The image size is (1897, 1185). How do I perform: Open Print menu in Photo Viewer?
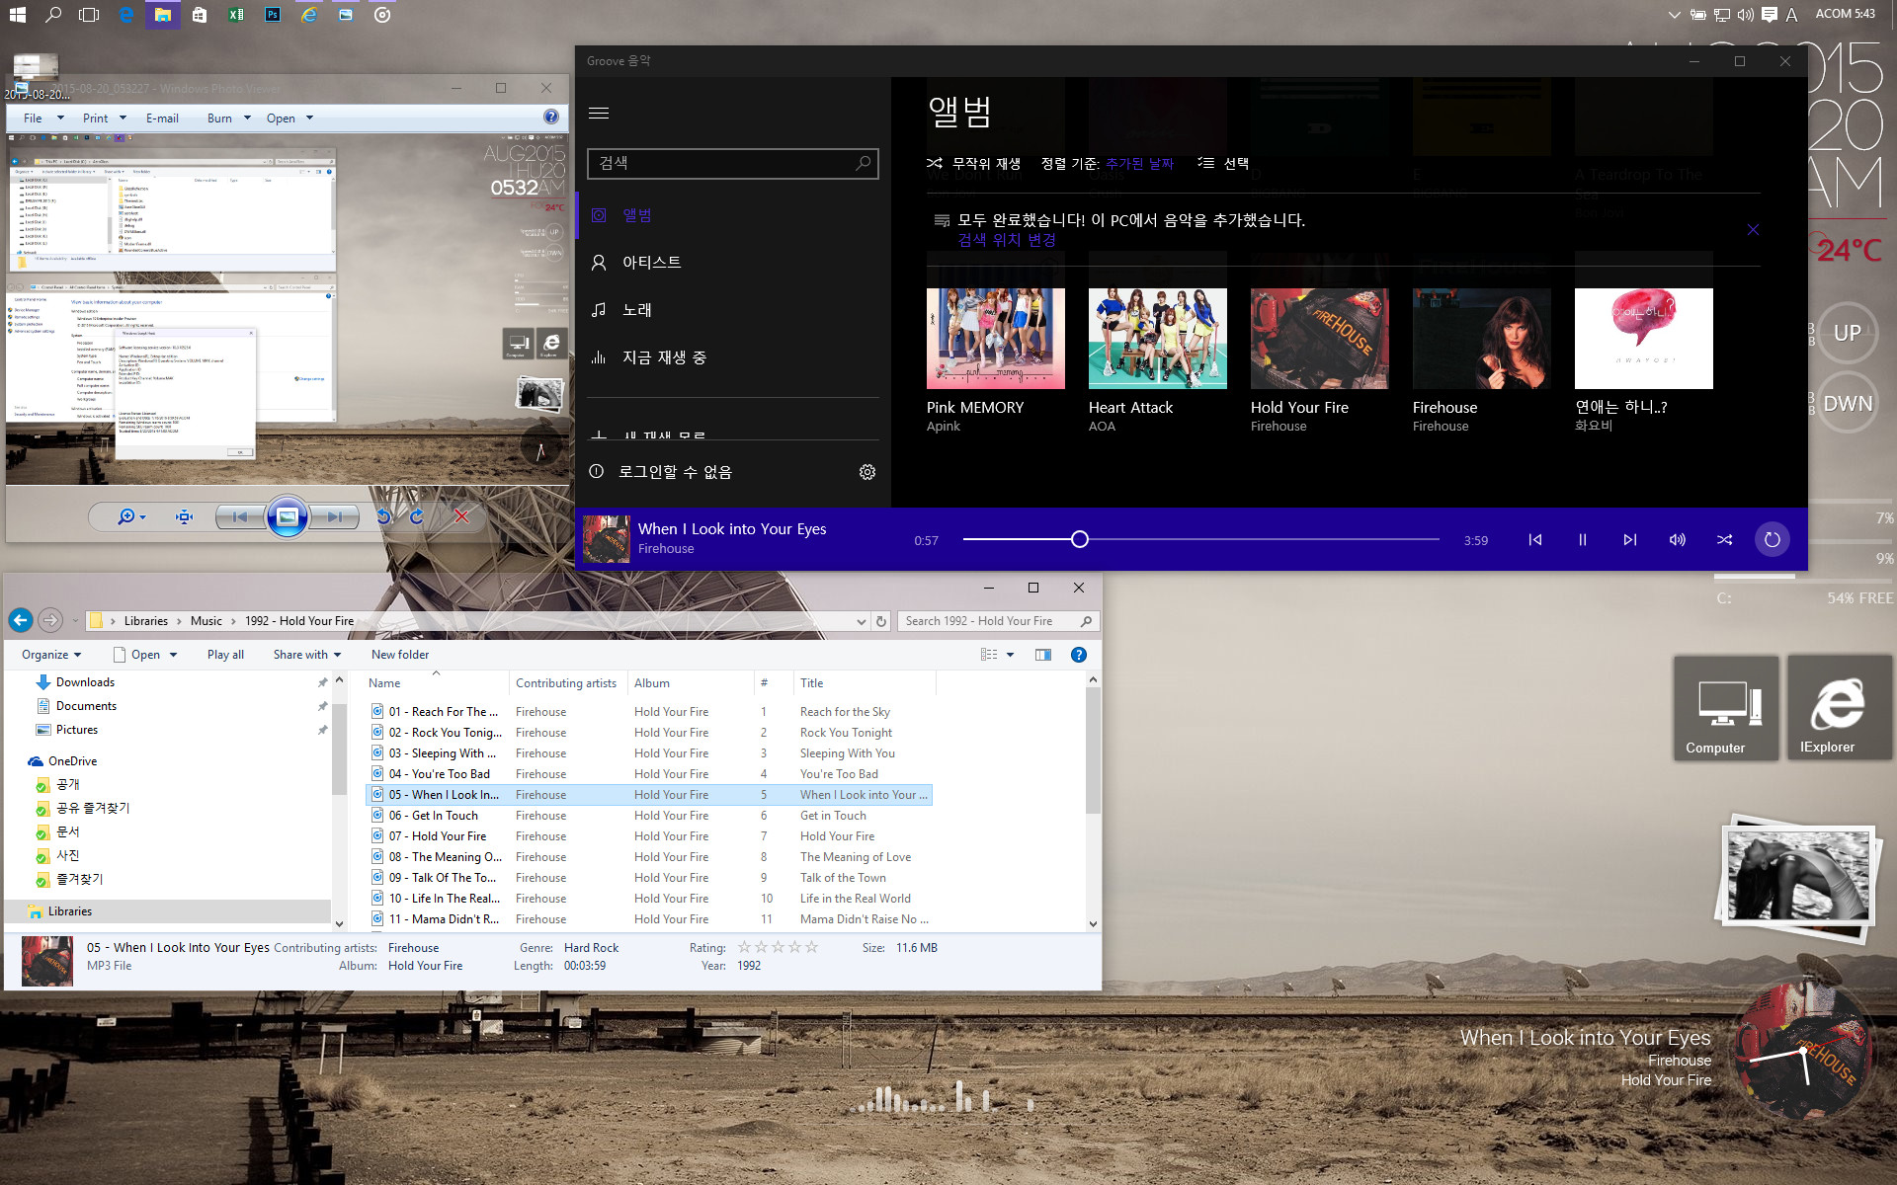click(104, 118)
